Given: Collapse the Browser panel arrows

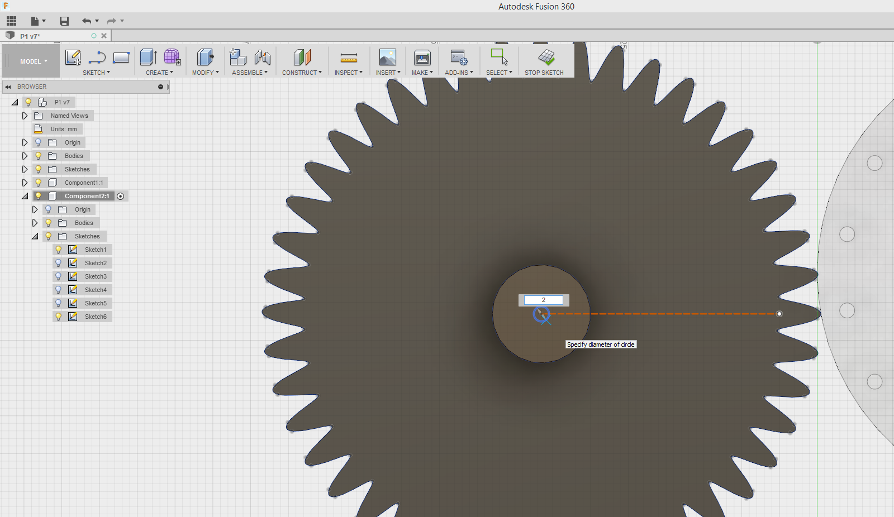Looking at the screenshot, I should pyautogui.click(x=8, y=87).
